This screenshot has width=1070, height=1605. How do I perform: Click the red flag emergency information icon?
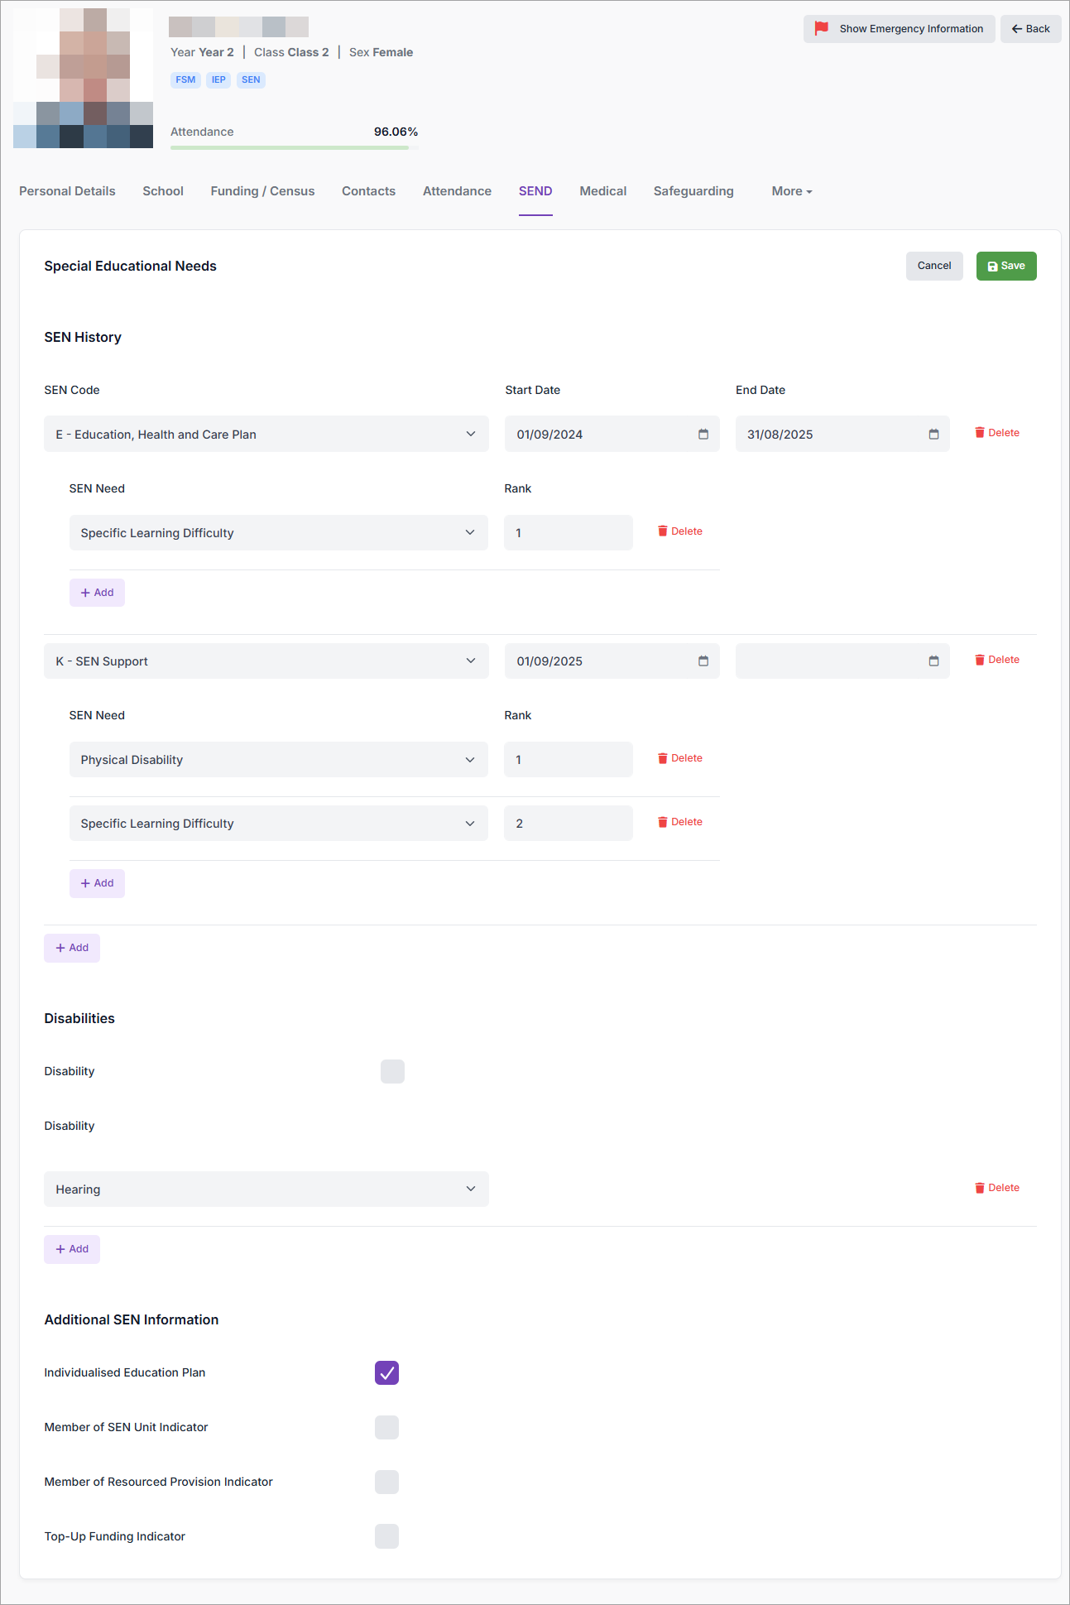(x=821, y=28)
